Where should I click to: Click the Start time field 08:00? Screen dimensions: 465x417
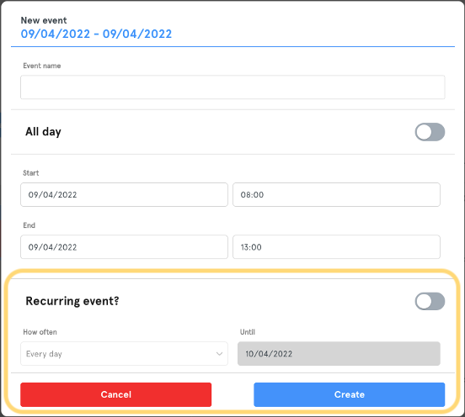click(x=336, y=194)
